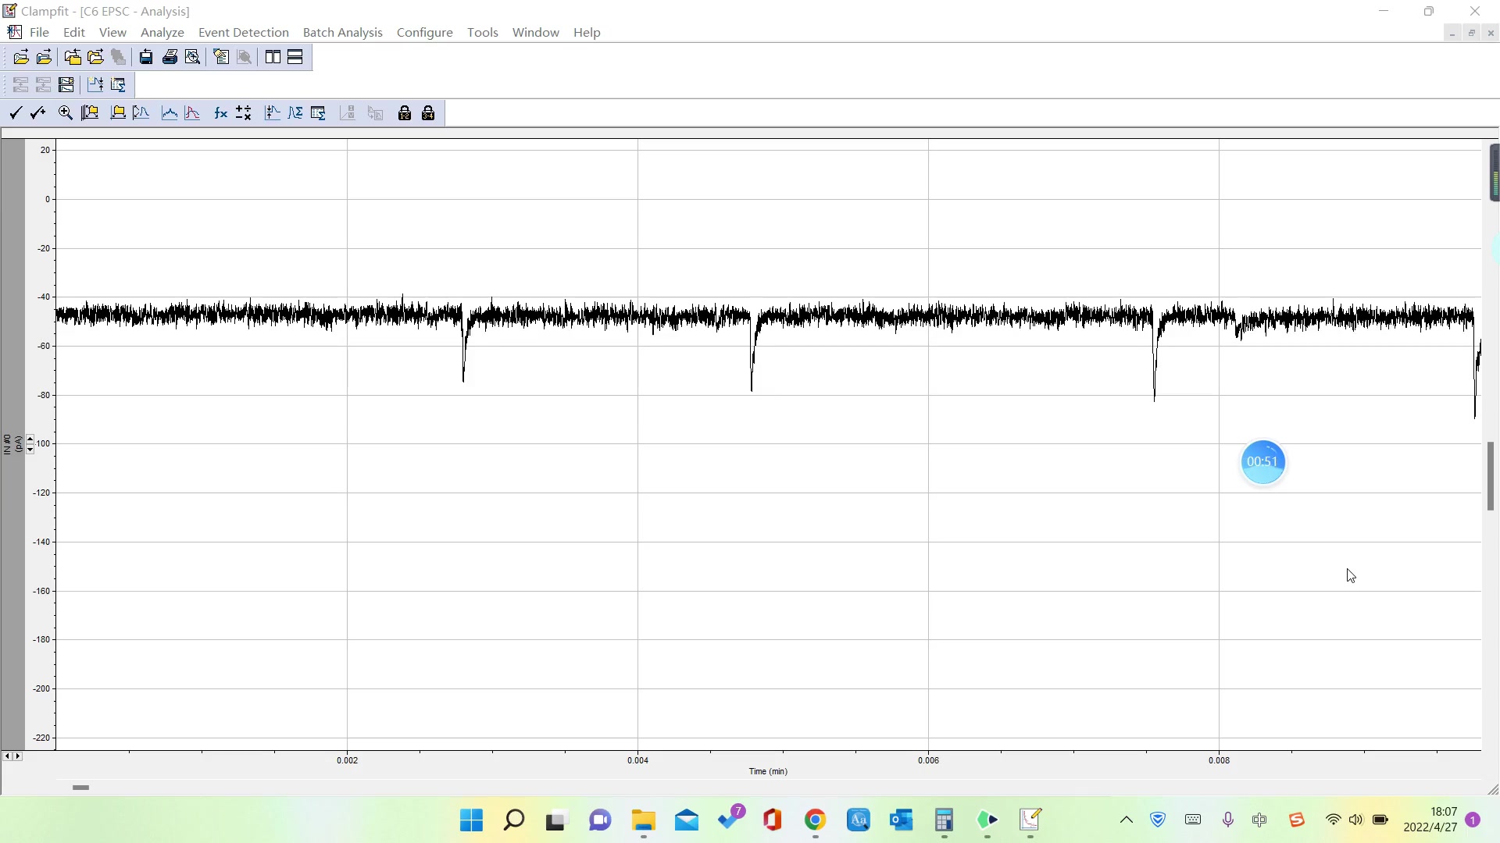
Task: Click the single checkmark accept icon
Action: pos(15,113)
